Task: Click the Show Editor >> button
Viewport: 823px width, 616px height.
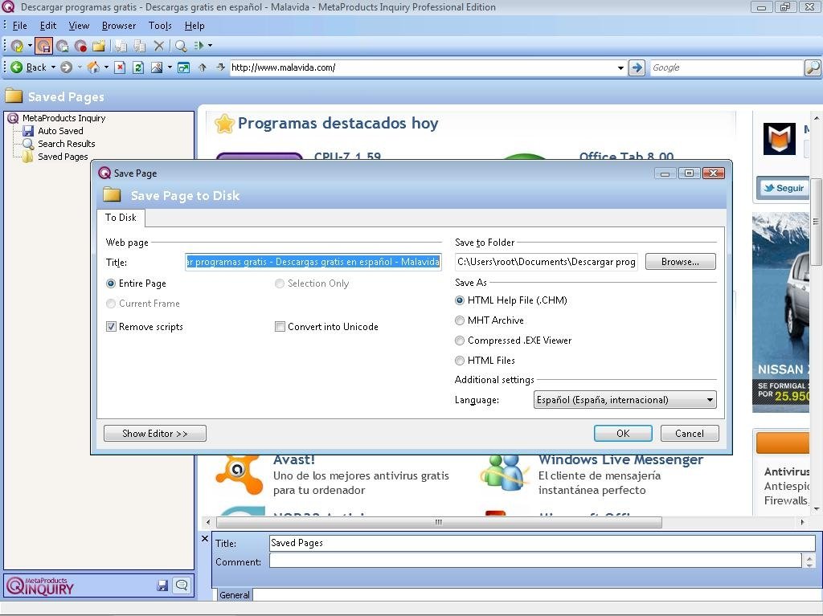Action: click(155, 434)
